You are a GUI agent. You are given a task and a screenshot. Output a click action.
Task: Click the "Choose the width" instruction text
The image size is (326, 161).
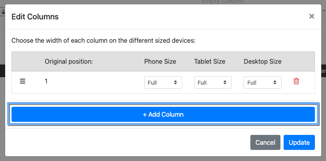104,40
